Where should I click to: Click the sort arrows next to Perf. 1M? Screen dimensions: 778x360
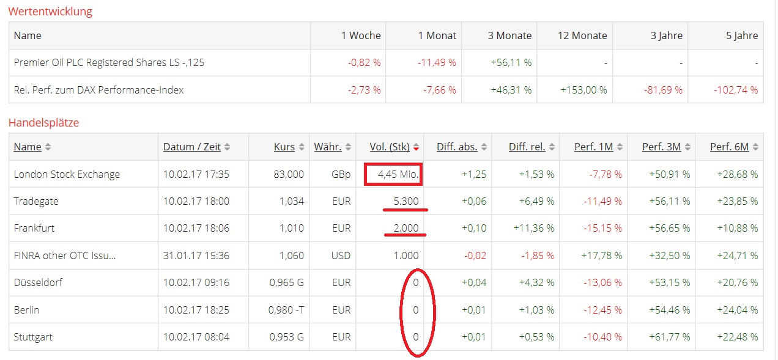click(x=620, y=147)
